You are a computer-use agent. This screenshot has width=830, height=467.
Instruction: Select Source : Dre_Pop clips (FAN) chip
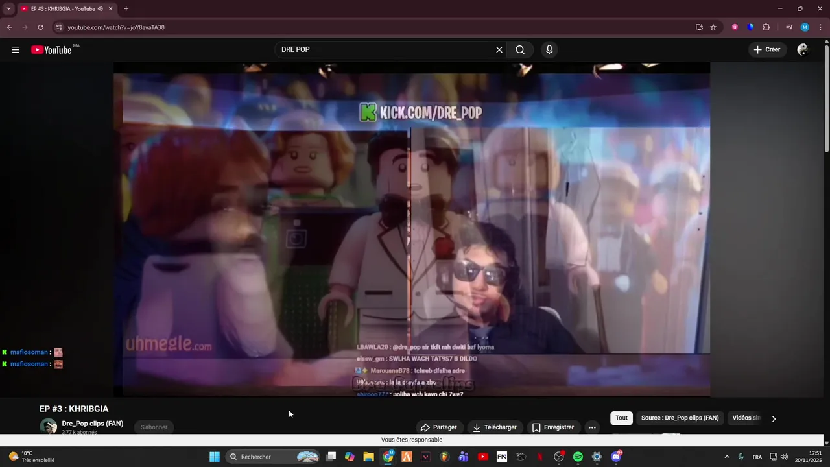[x=680, y=418]
